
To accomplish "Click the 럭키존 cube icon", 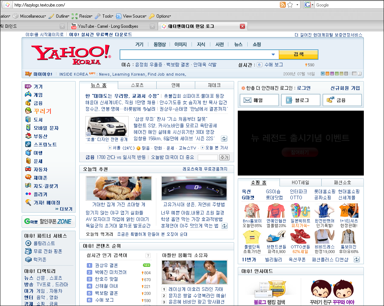I will (28, 259).
